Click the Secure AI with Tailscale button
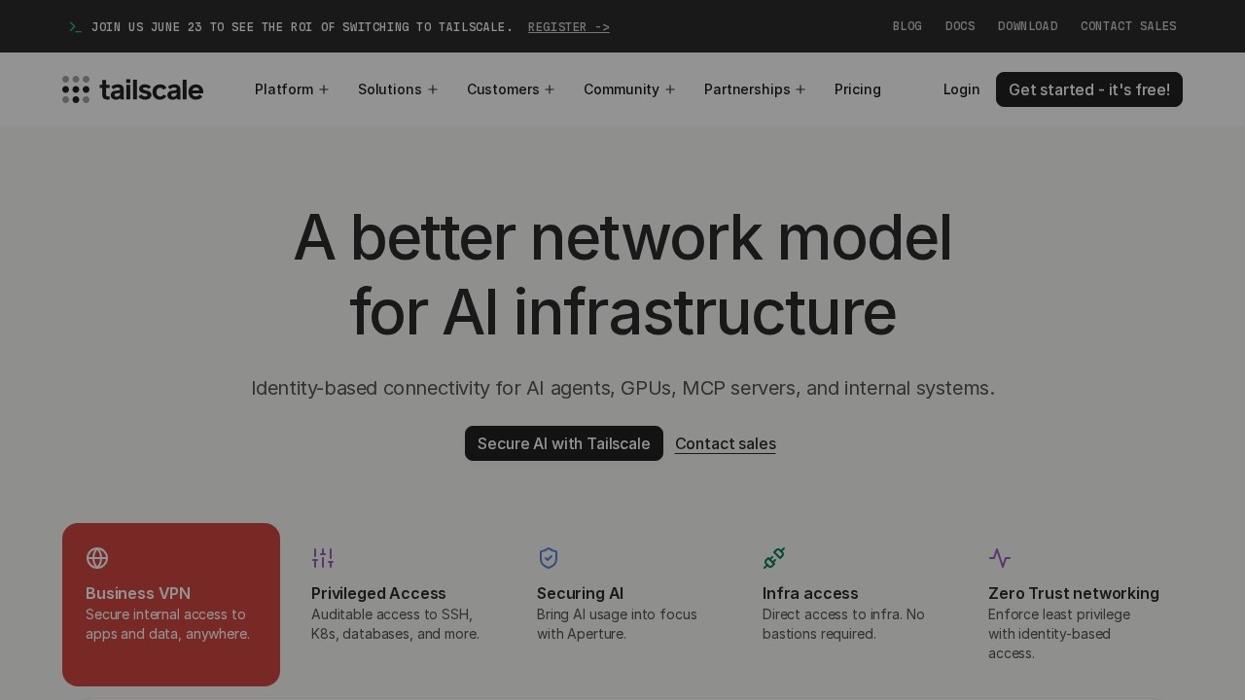1245x700 pixels. click(564, 443)
